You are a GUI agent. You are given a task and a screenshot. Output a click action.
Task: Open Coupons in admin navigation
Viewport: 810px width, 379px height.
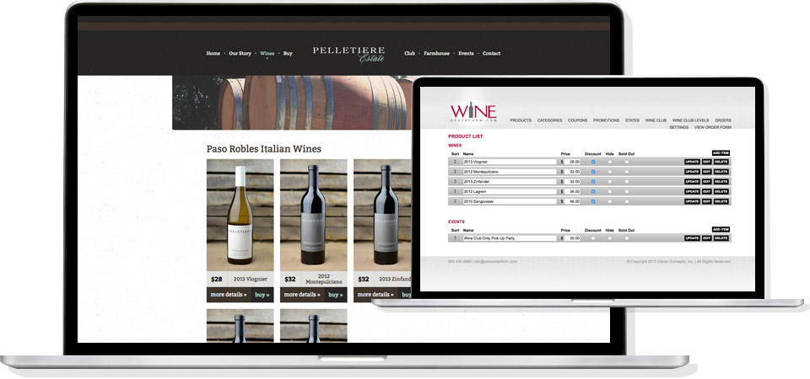pos(577,120)
